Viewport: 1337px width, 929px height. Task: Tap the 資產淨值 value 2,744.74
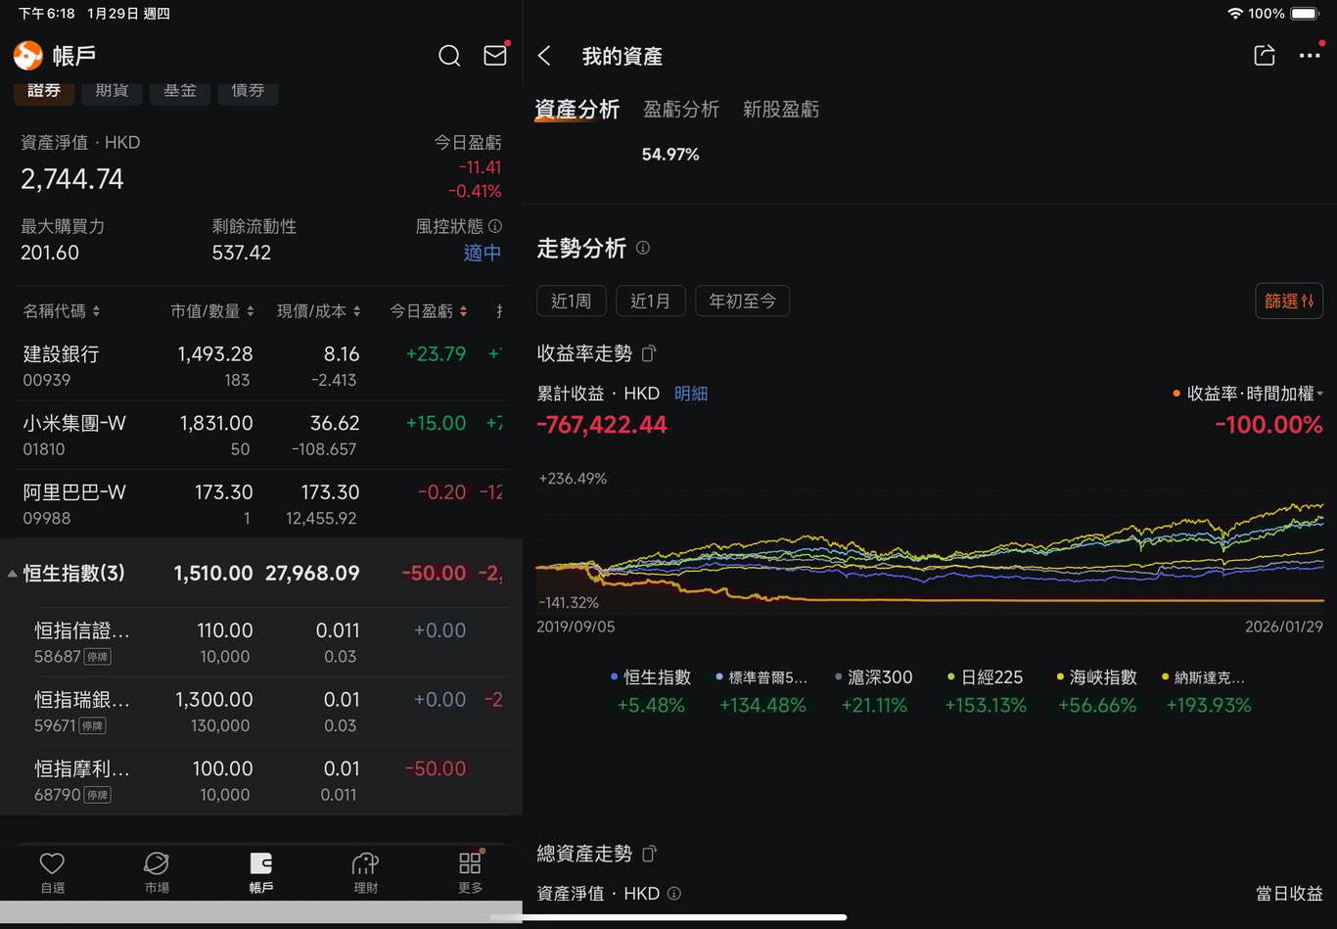click(72, 179)
